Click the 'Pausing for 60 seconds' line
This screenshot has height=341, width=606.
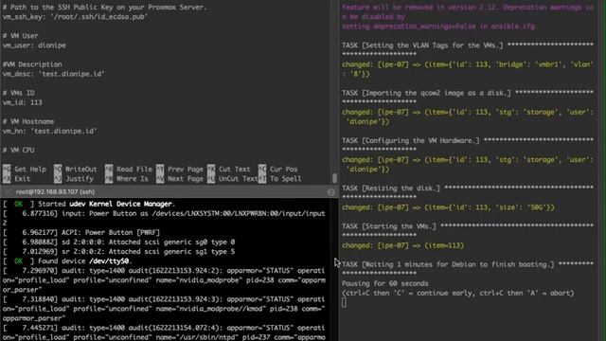[385, 283]
